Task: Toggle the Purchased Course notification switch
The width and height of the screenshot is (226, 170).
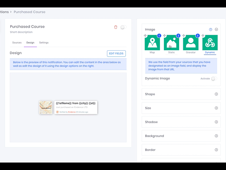Action: 123,27
